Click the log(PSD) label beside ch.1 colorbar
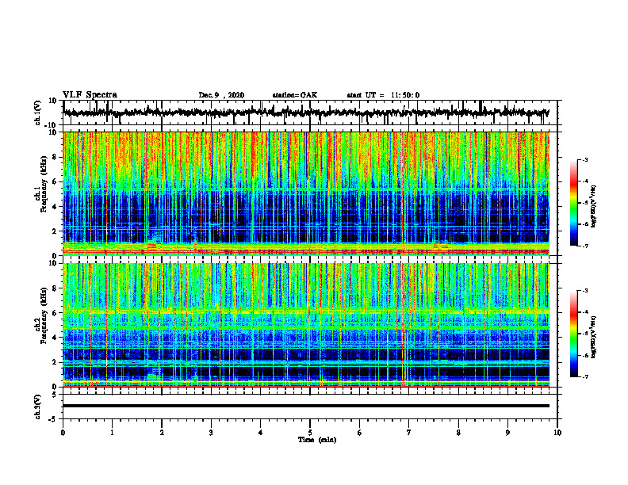628x485 pixels. coord(594,207)
